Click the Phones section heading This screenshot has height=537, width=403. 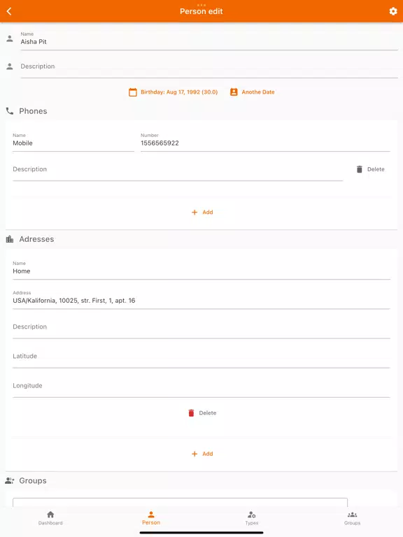click(x=33, y=111)
